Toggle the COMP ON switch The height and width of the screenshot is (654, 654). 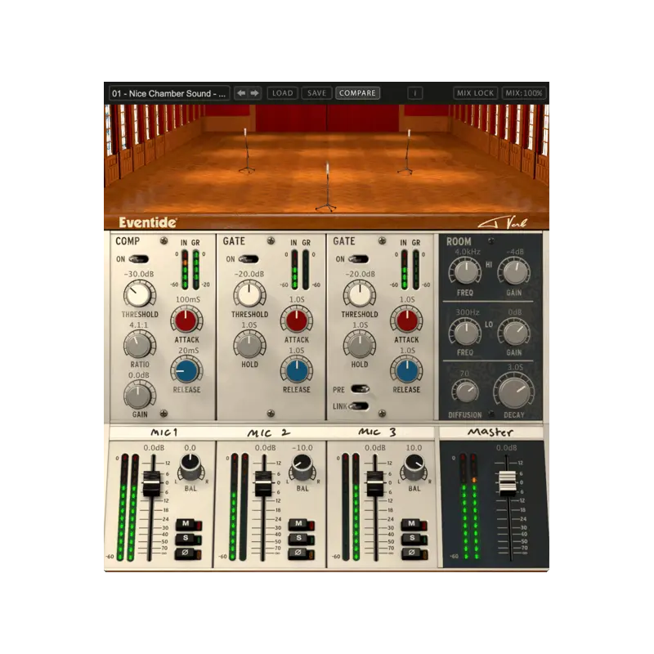[139, 259]
